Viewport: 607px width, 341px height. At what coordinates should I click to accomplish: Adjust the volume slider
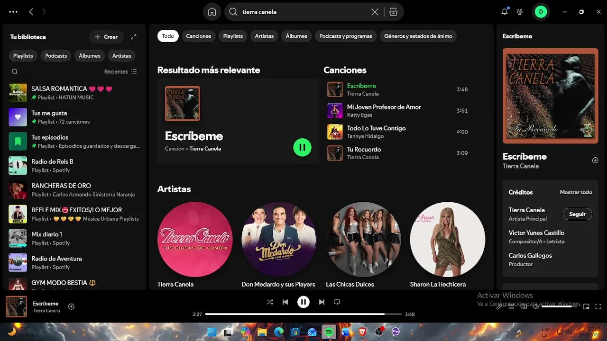point(561,306)
